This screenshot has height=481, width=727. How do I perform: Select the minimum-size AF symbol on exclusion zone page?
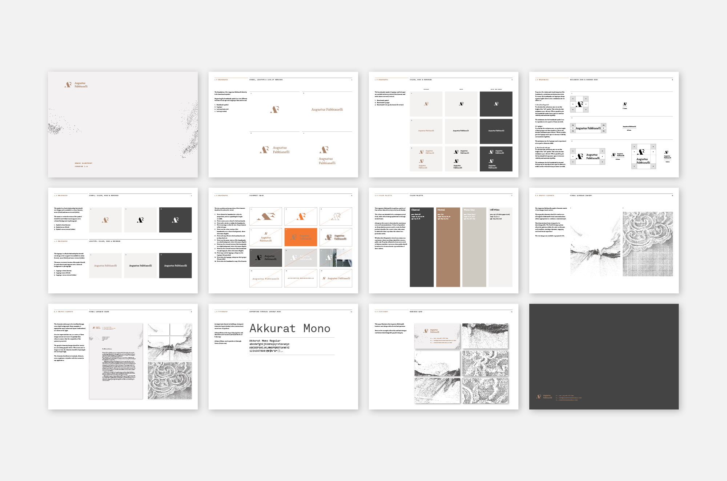pyautogui.click(x=625, y=104)
